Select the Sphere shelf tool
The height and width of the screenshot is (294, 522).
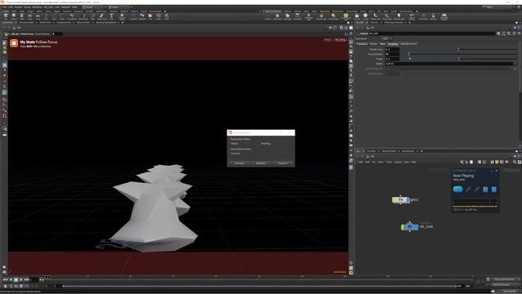[x=14, y=16]
